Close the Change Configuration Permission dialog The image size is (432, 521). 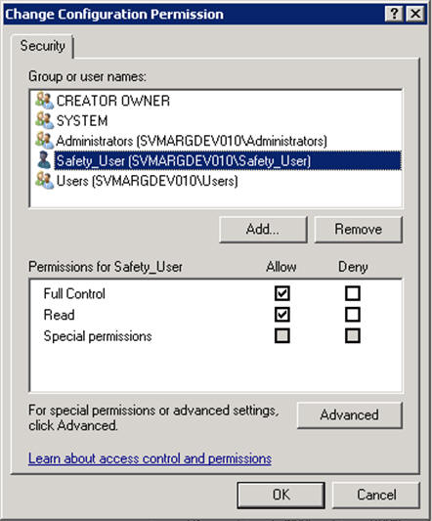415,14
